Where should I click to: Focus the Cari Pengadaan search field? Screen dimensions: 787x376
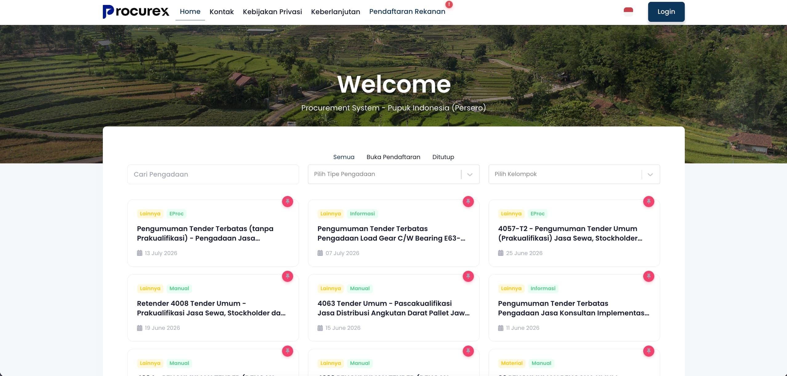pyautogui.click(x=213, y=174)
